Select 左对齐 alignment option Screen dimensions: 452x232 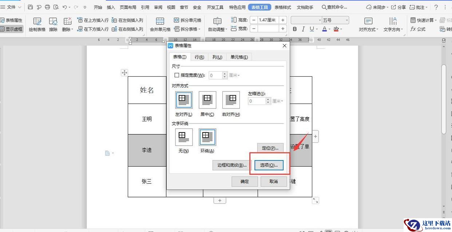(184, 100)
